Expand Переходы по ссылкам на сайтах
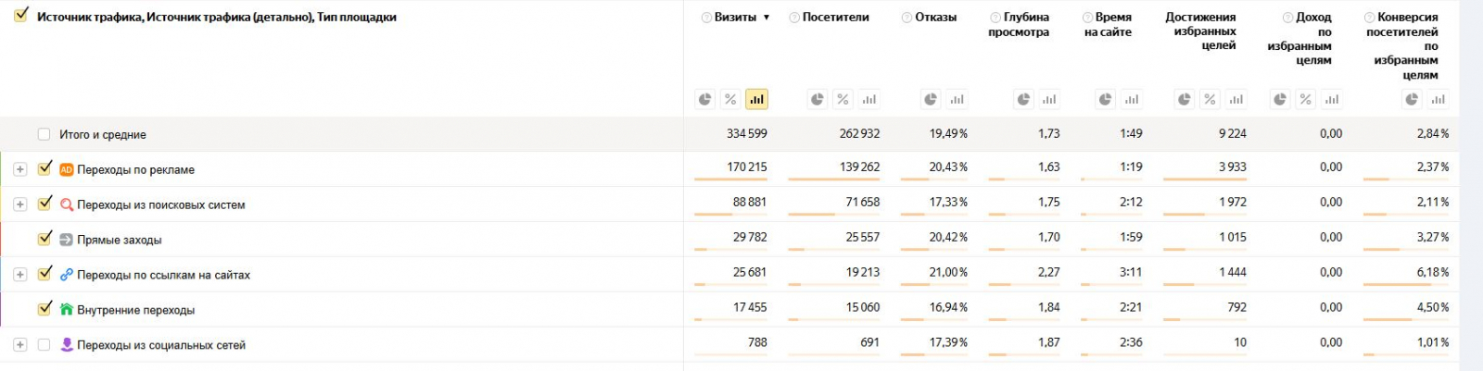The image size is (1483, 371). (19, 275)
